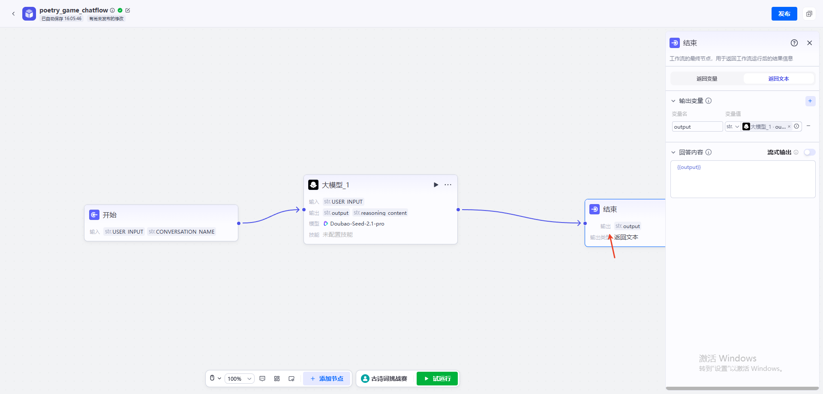Open the variable selector circle icon for output
The image size is (823, 394).
click(x=796, y=126)
